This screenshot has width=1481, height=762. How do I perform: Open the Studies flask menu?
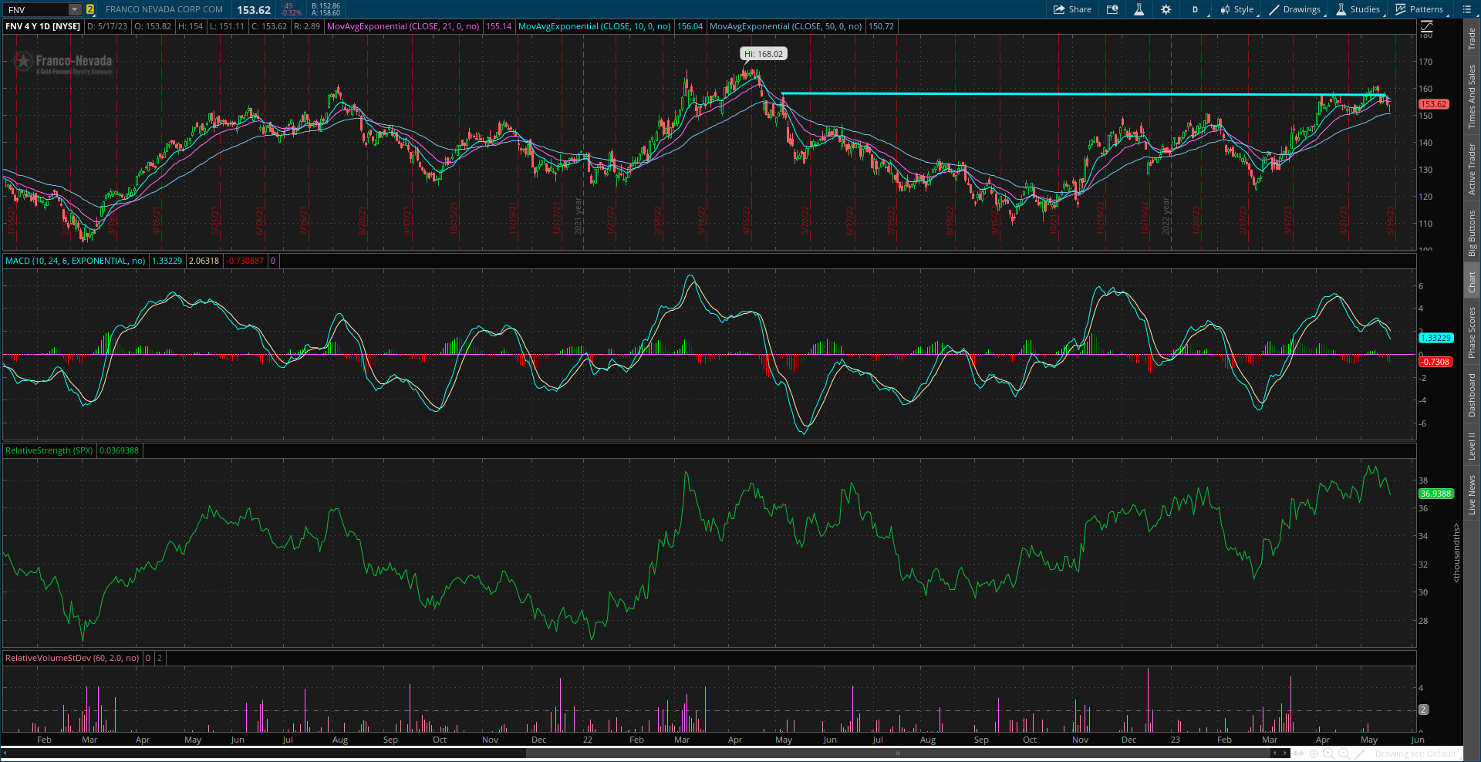pos(1358,9)
